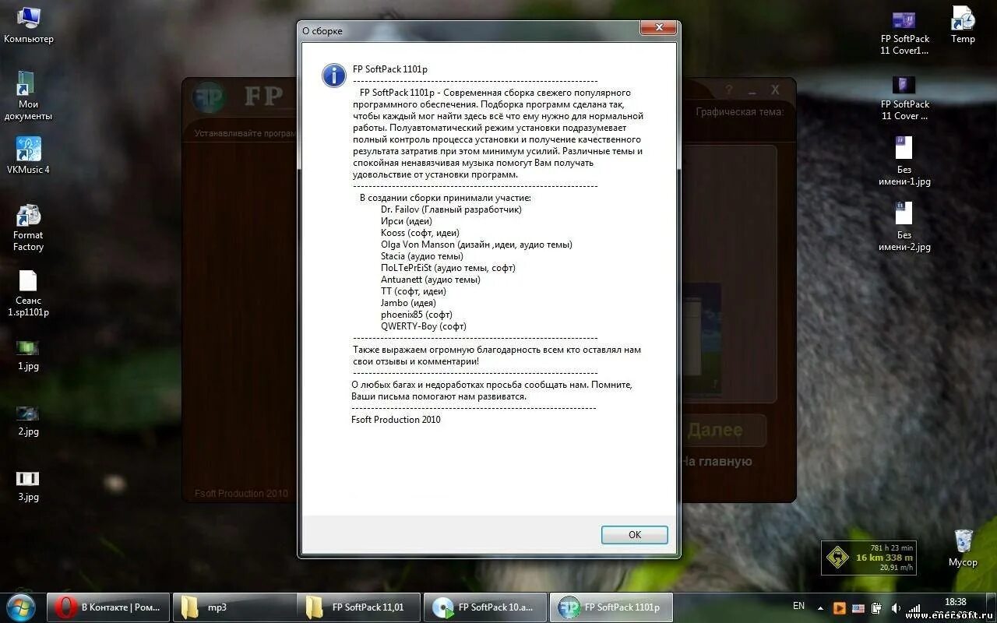Select the Без имени-2.jpg desktop file

(x=904, y=227)
